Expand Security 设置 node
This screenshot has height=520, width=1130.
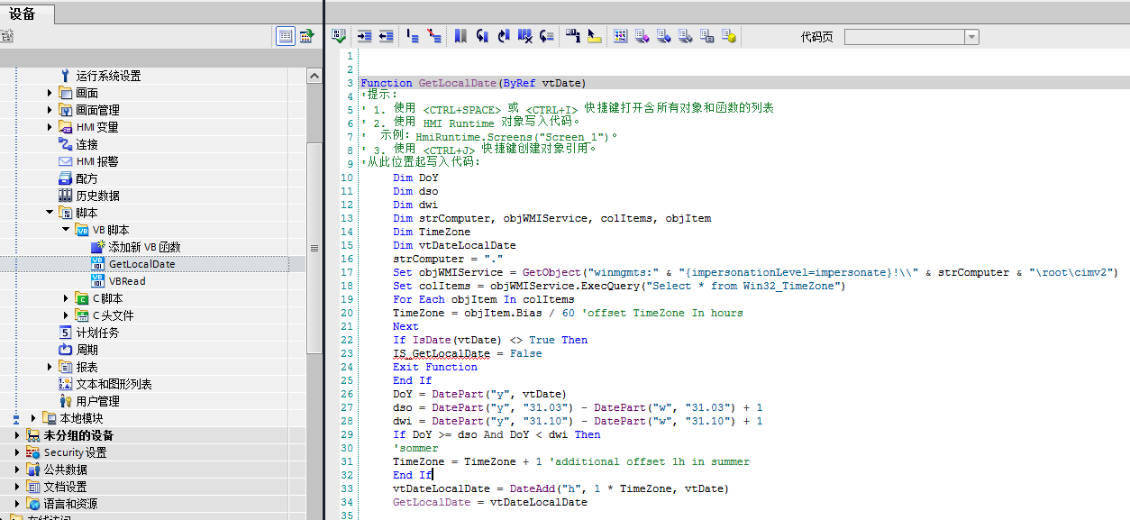(17, 452)
